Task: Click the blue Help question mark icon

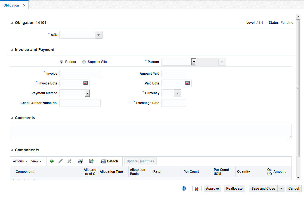Action: coord(184,189)
